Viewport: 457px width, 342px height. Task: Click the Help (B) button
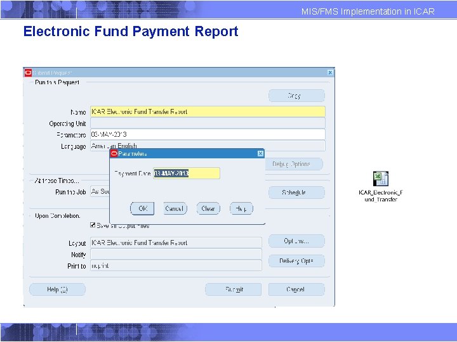click(57, 289)
